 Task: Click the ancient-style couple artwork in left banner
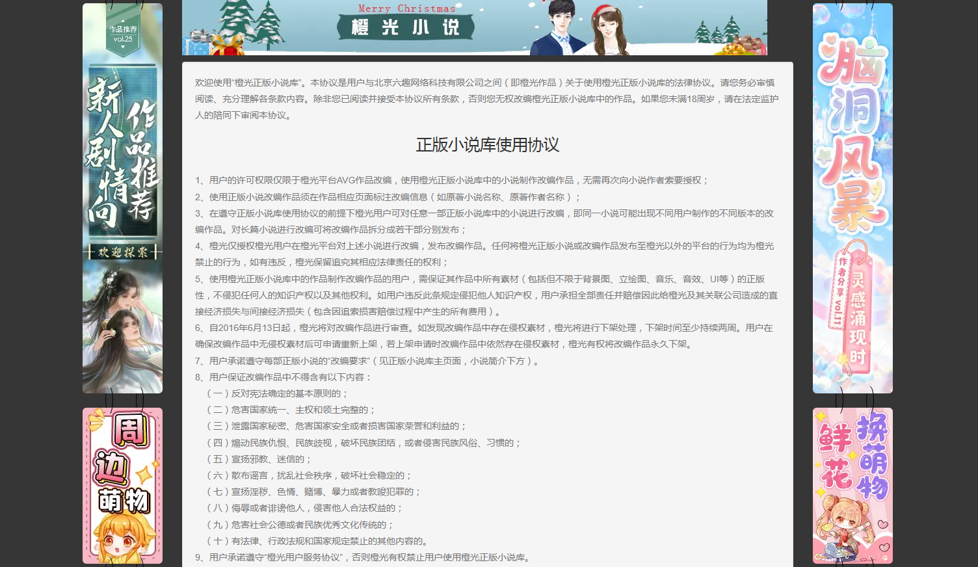coord(122,325)
